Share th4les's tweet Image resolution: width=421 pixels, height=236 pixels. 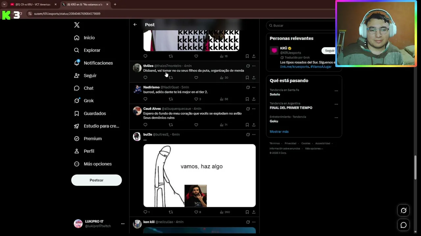[254, 78]
